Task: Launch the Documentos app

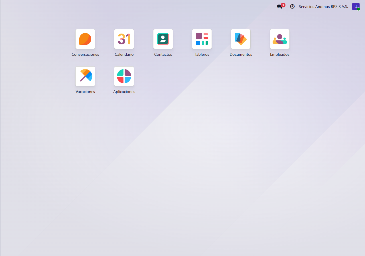Action: 241,39
